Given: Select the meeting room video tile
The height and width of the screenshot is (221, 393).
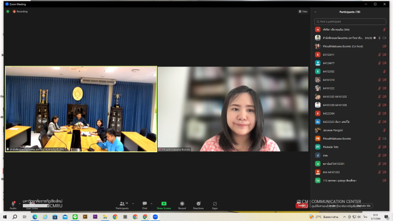Looking at the screenshot, I should coord(81,109).
